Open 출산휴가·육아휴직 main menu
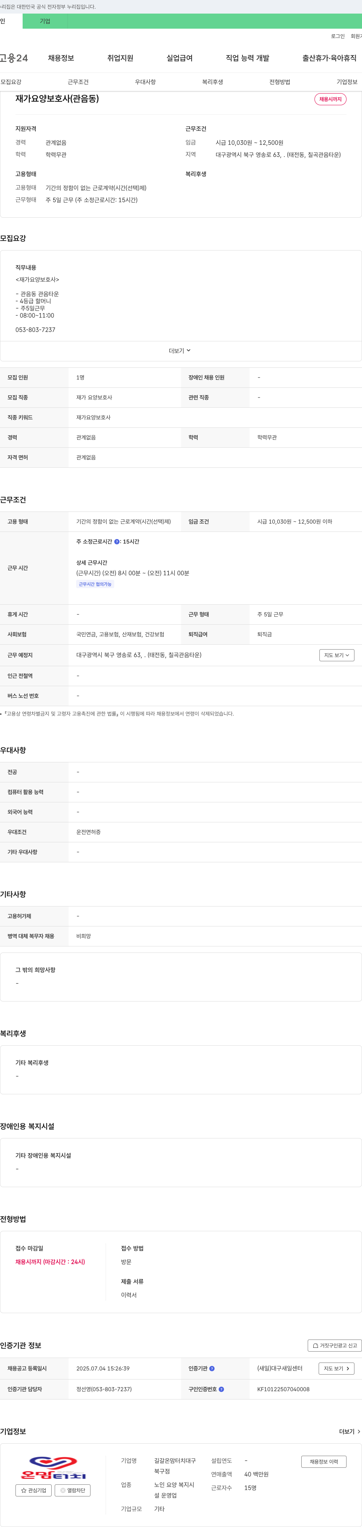362x1527 pixels. [x=330, y=58]
